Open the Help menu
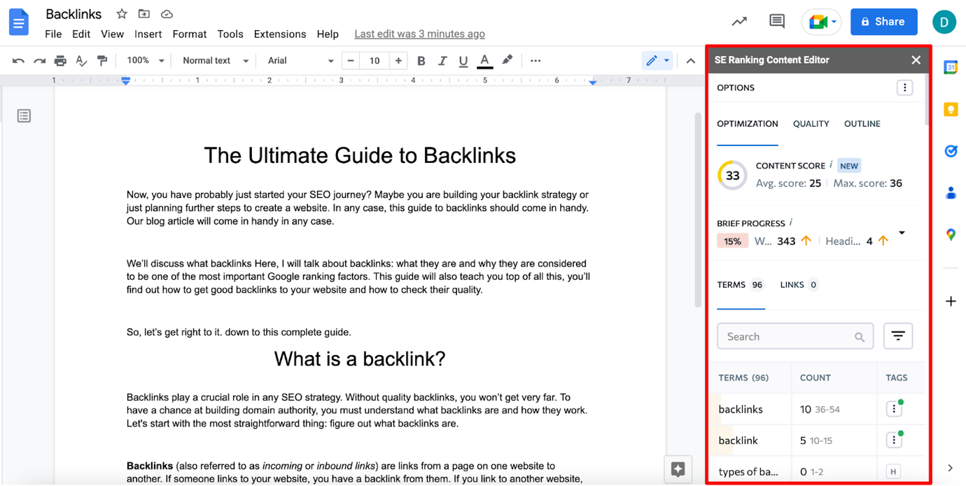This screenshot has width=966, height=486. pyautogui.click(x=328, y=34)
